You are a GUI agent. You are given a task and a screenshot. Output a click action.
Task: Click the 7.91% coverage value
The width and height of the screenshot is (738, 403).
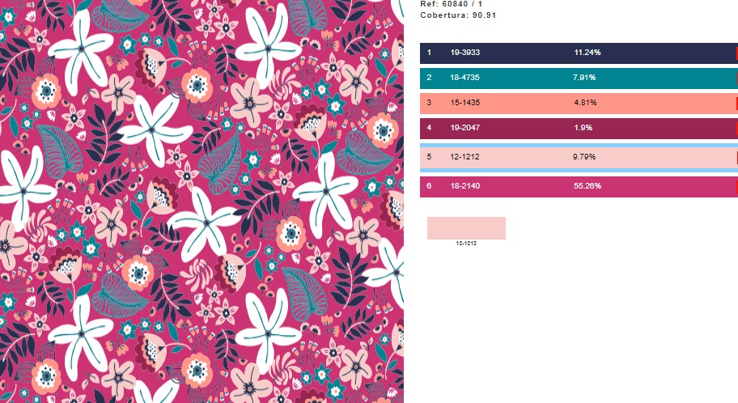(x=584, y=78)
